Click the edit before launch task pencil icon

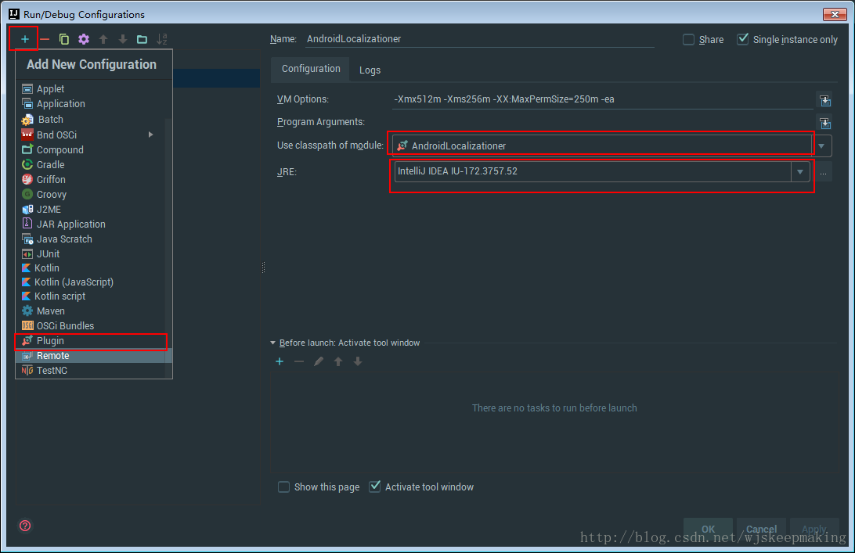pyautogui.click(x=319, y=361)
